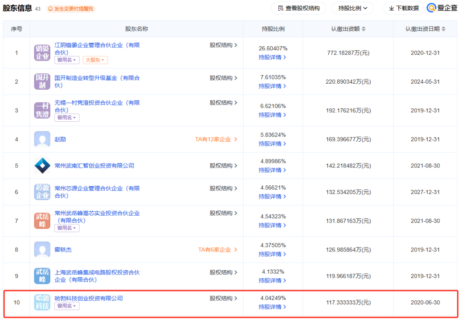The image size is (461, 319).
Task: Open 国开制造业转型升级基金 shareholder link
Action: [x=97, y=82]
